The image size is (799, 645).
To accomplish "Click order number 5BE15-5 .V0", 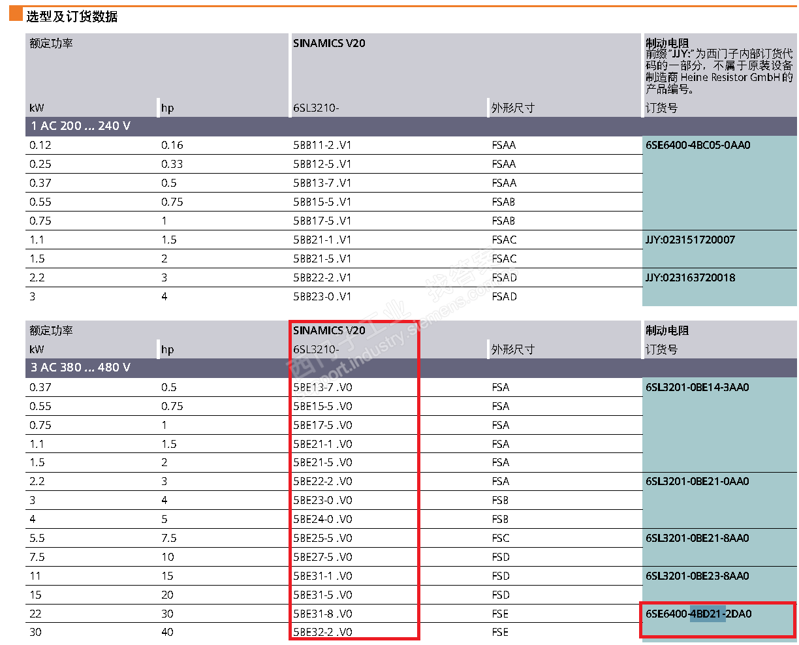I will (322, 406).
